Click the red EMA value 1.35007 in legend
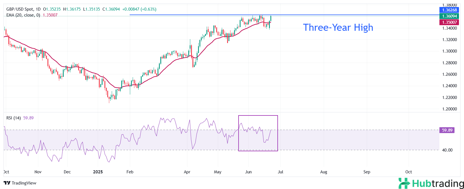Screen dimensions: 464x189 (x=50, y=15)
